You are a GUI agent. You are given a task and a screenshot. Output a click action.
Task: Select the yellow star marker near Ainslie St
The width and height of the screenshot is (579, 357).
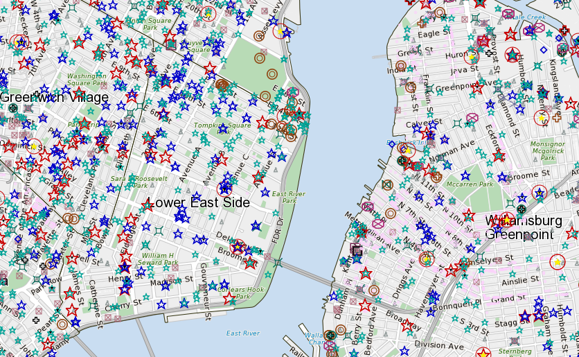point(558,262)
